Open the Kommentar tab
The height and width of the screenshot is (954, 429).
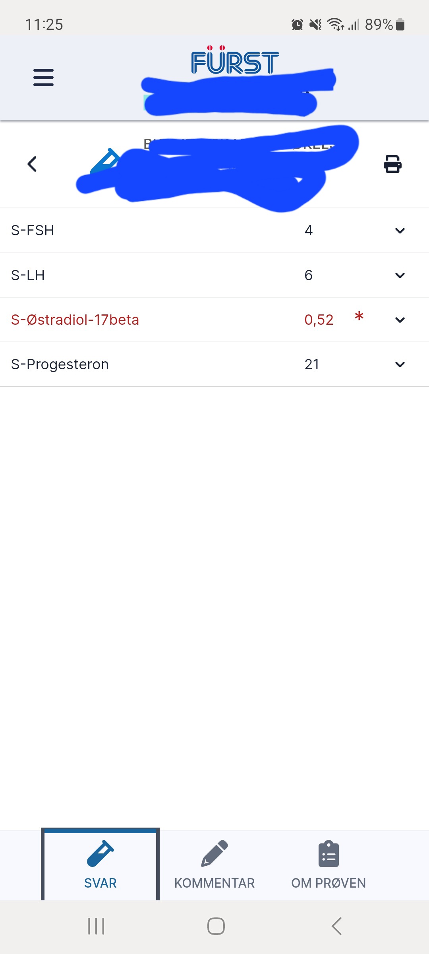[x=214, y=865]
